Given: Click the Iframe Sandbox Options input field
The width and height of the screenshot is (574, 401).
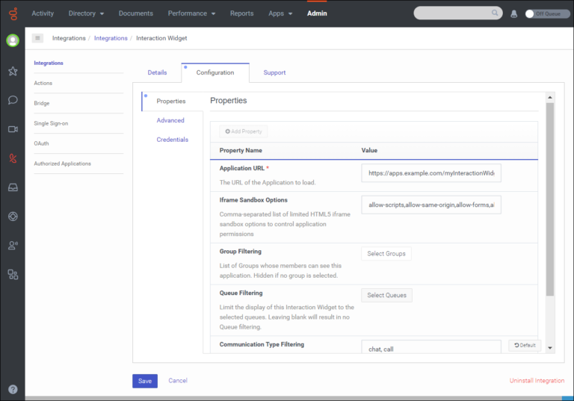Looking at the screenshot, I should click(431, 205).
